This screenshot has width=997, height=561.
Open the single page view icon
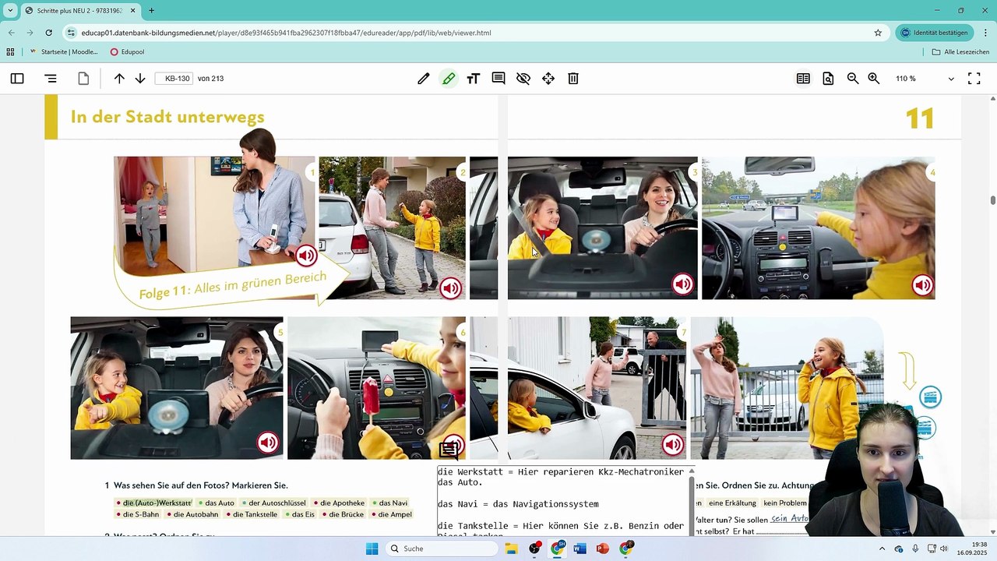[x=83, y=79]
